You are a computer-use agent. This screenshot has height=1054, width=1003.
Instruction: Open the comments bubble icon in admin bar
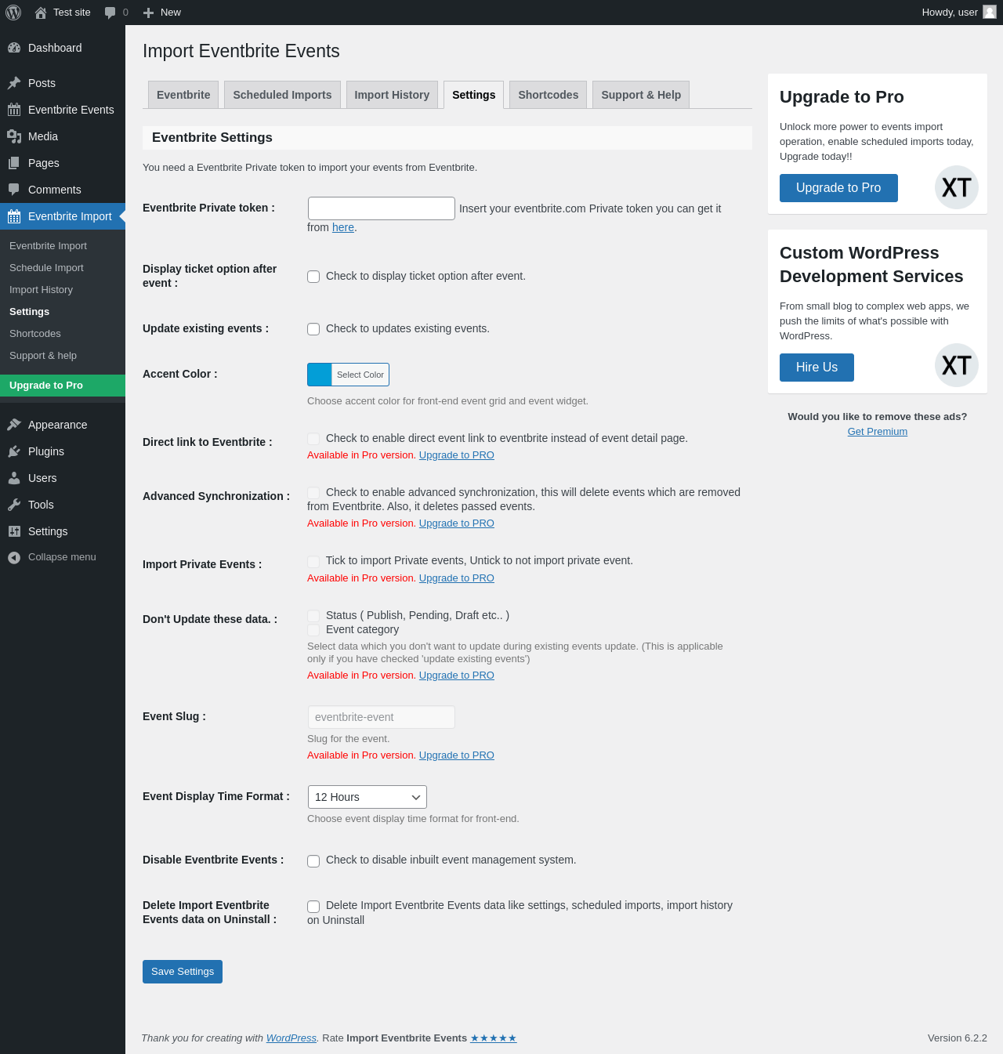pyautogui.click(x=110, y=13)
